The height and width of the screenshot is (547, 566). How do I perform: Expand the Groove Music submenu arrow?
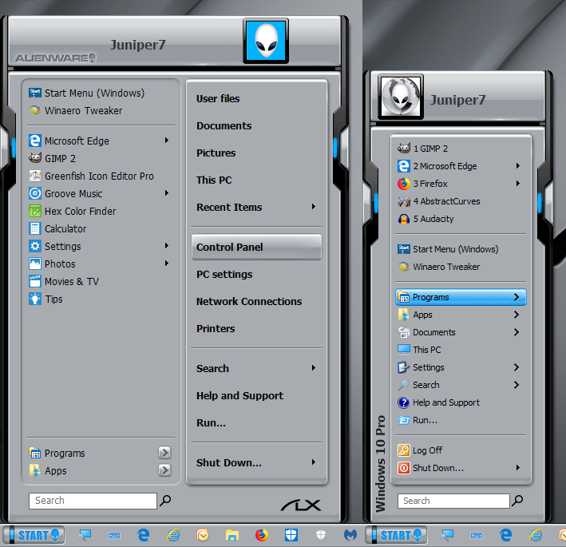(166, 192)
